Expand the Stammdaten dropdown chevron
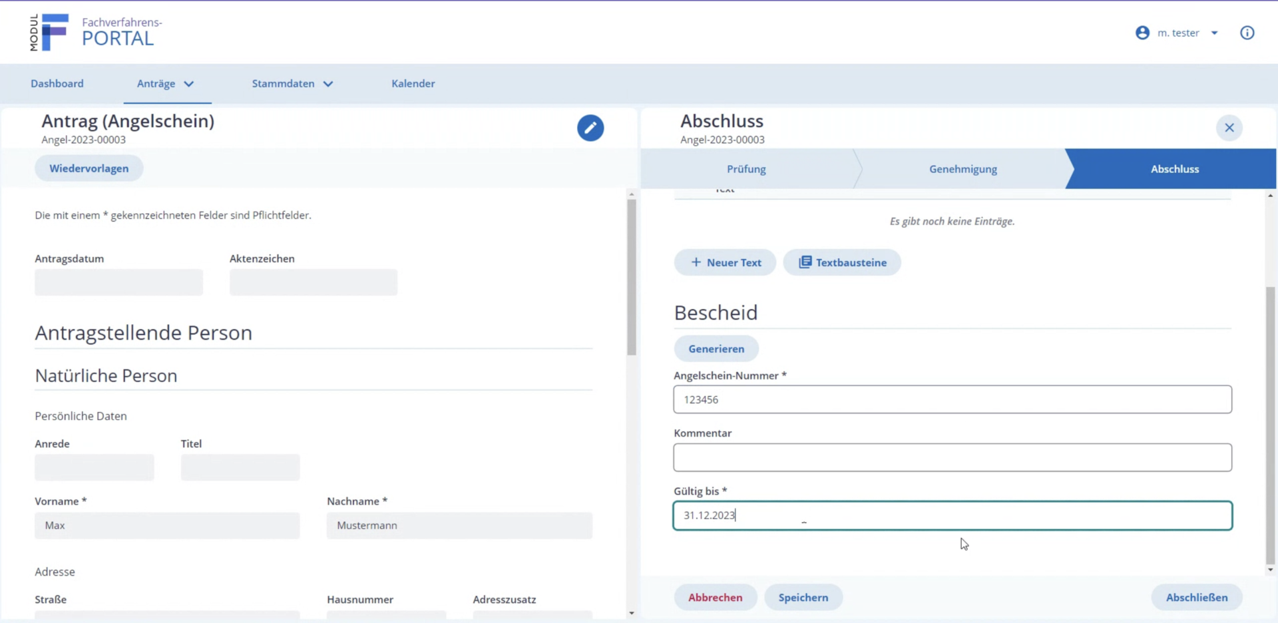This screenshot has width=1278, height=623. click(328, 84)
